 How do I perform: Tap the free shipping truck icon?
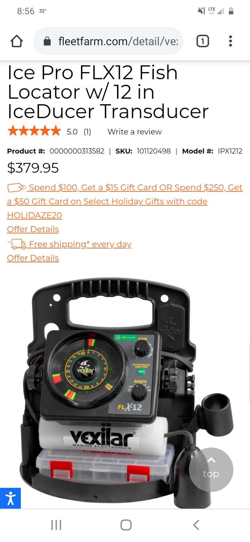pos(17,244)
